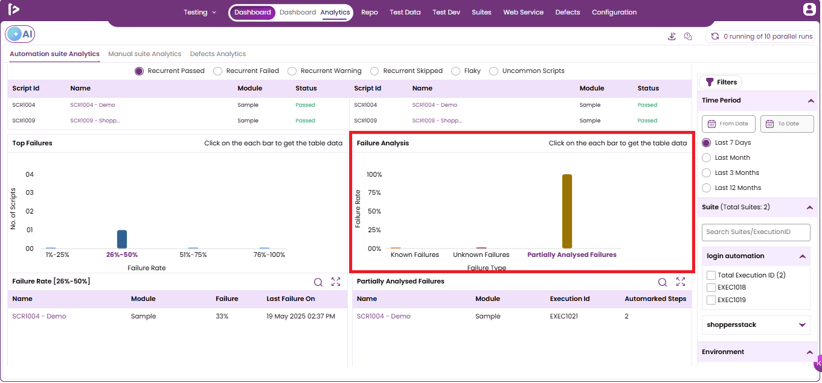Maximize the Partially Analysed Failures table

pos(681,282)
